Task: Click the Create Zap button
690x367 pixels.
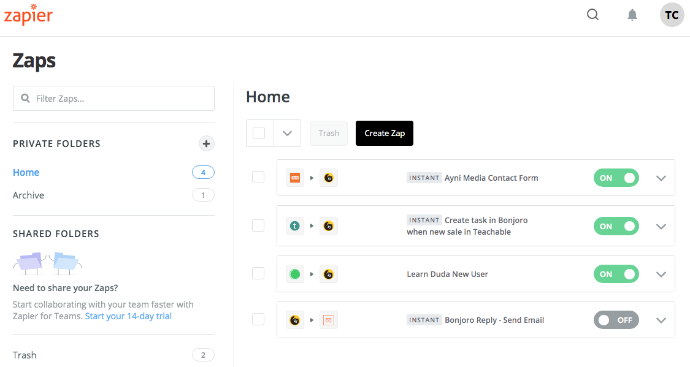Action: point(385,133)
